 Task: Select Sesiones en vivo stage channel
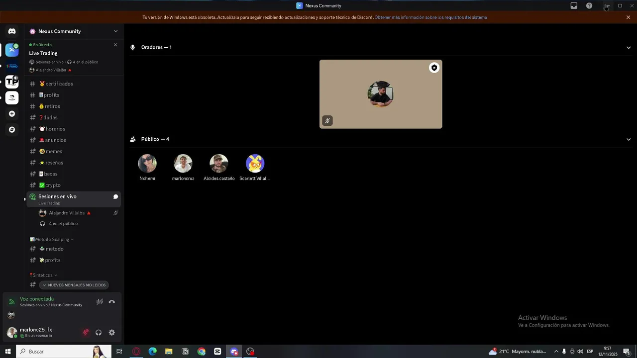coord(74,199)
